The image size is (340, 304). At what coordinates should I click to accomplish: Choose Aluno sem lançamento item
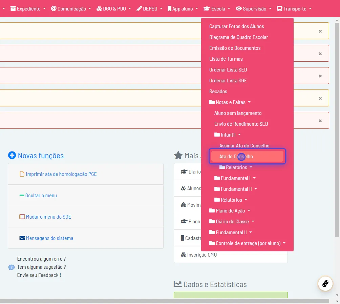click(238, 113)
